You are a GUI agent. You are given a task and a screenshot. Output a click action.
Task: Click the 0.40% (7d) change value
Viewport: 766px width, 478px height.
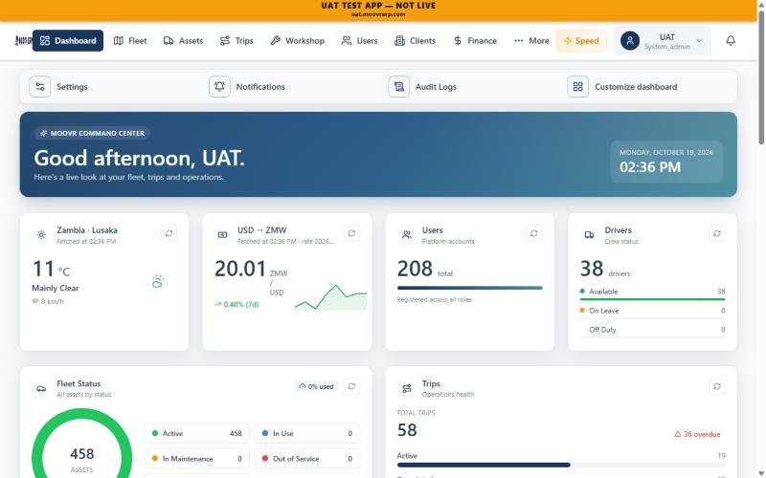[x=237, y=304]
